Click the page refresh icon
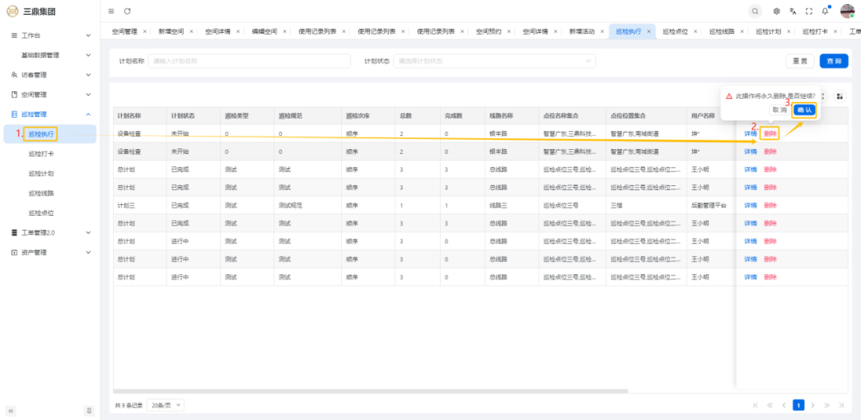Image resolution: width=861 pixels, height=420 pixels. 128,11
